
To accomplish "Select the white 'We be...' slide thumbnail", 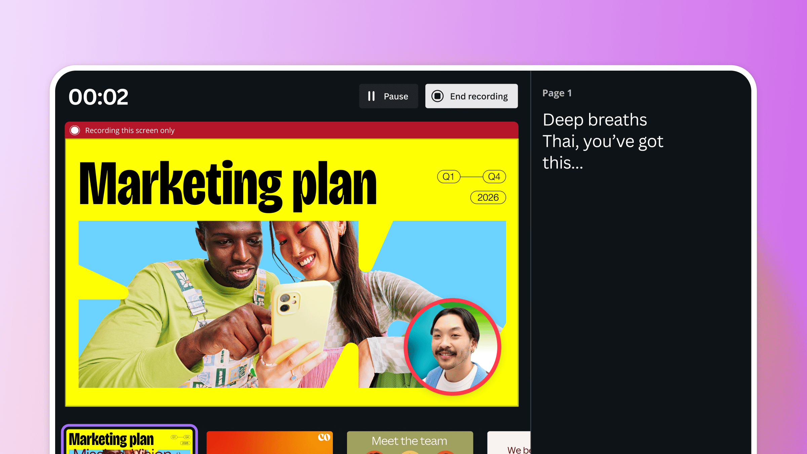I will tap(509, 444).
